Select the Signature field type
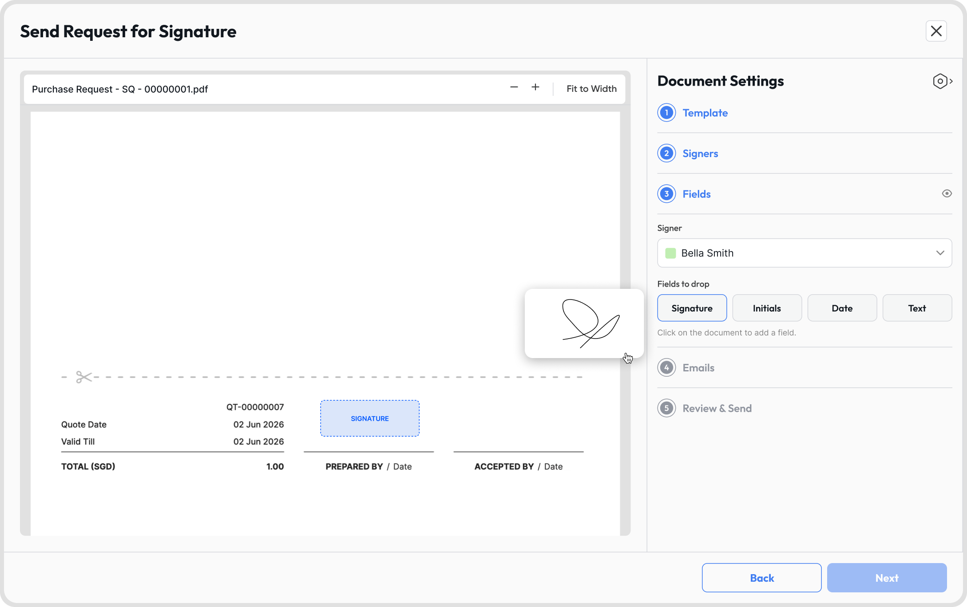This screenshot has height=607, width=967. (692, 308)
